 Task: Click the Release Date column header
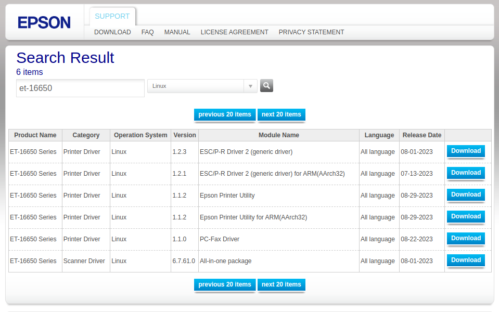point(421,135)
